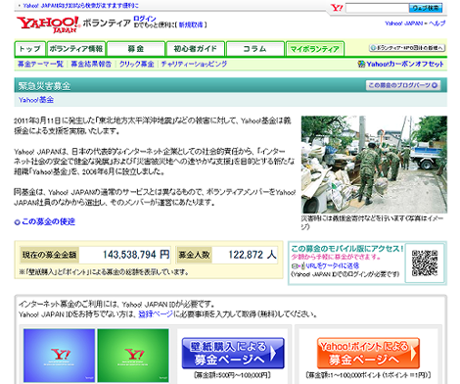Open the チャリティーショッピング submenu link
The image size is (460, 384).
194,64
